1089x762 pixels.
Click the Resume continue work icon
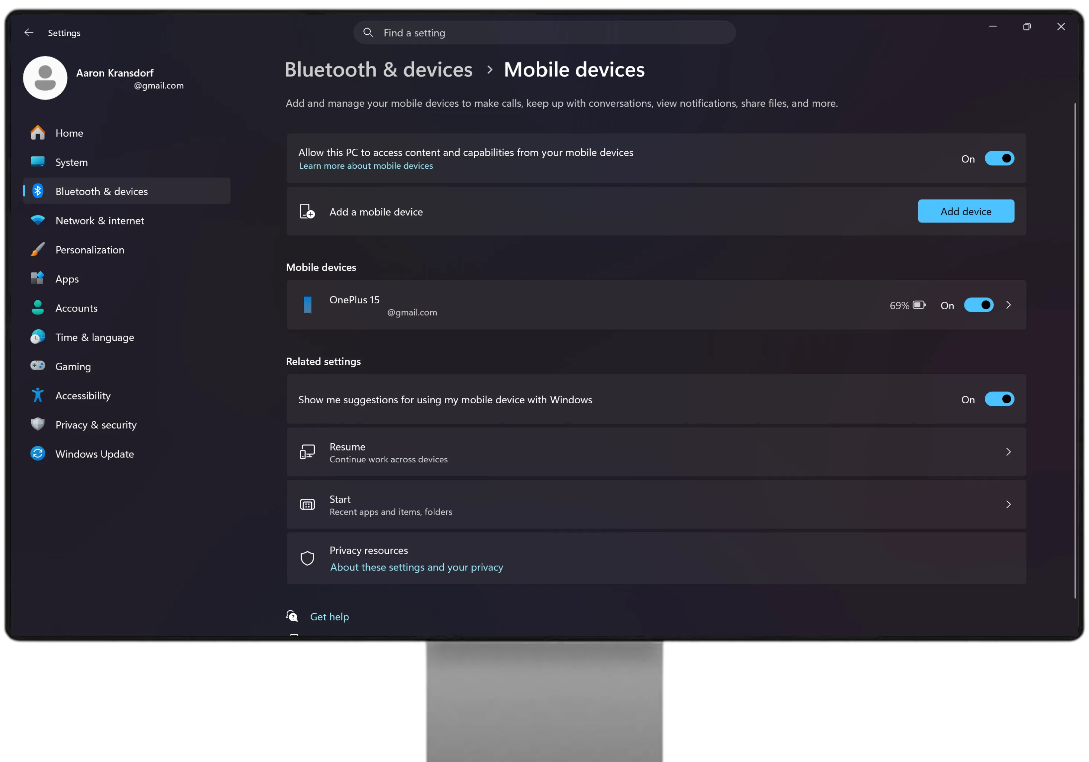307,452
